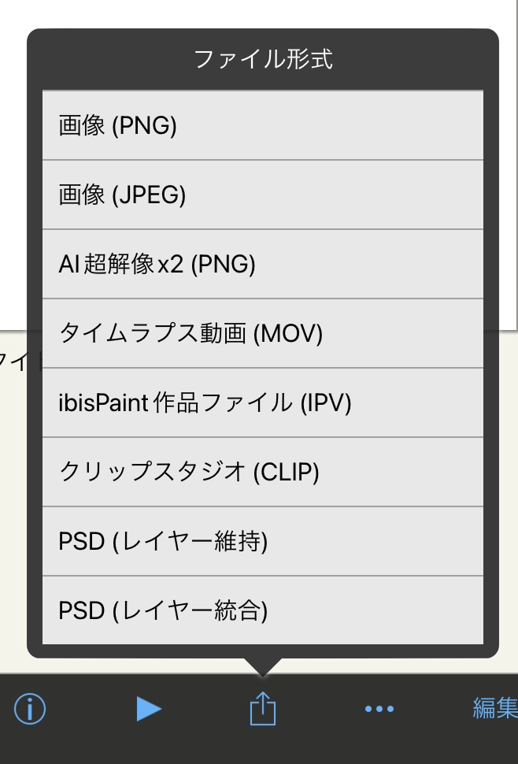Viewport: 518px width, 764px height.
Task: Click dark popup border below PSD (レイヤー統合)
Action: point(263,651)
